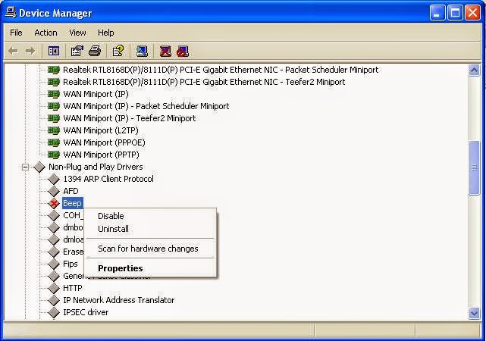486x341 pixels.
Task: Click icon beside WAN Miniport (IP)
Action: coord(54,94)
